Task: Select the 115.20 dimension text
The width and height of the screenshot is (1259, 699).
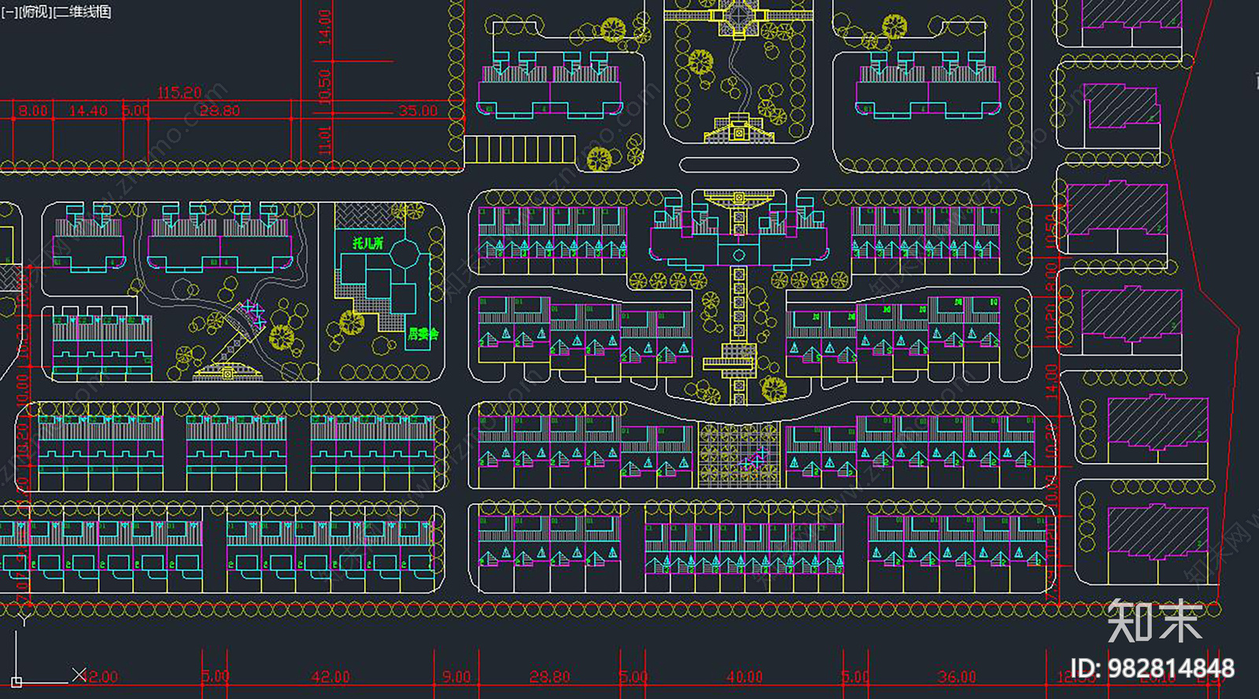Action: (179, 93)
